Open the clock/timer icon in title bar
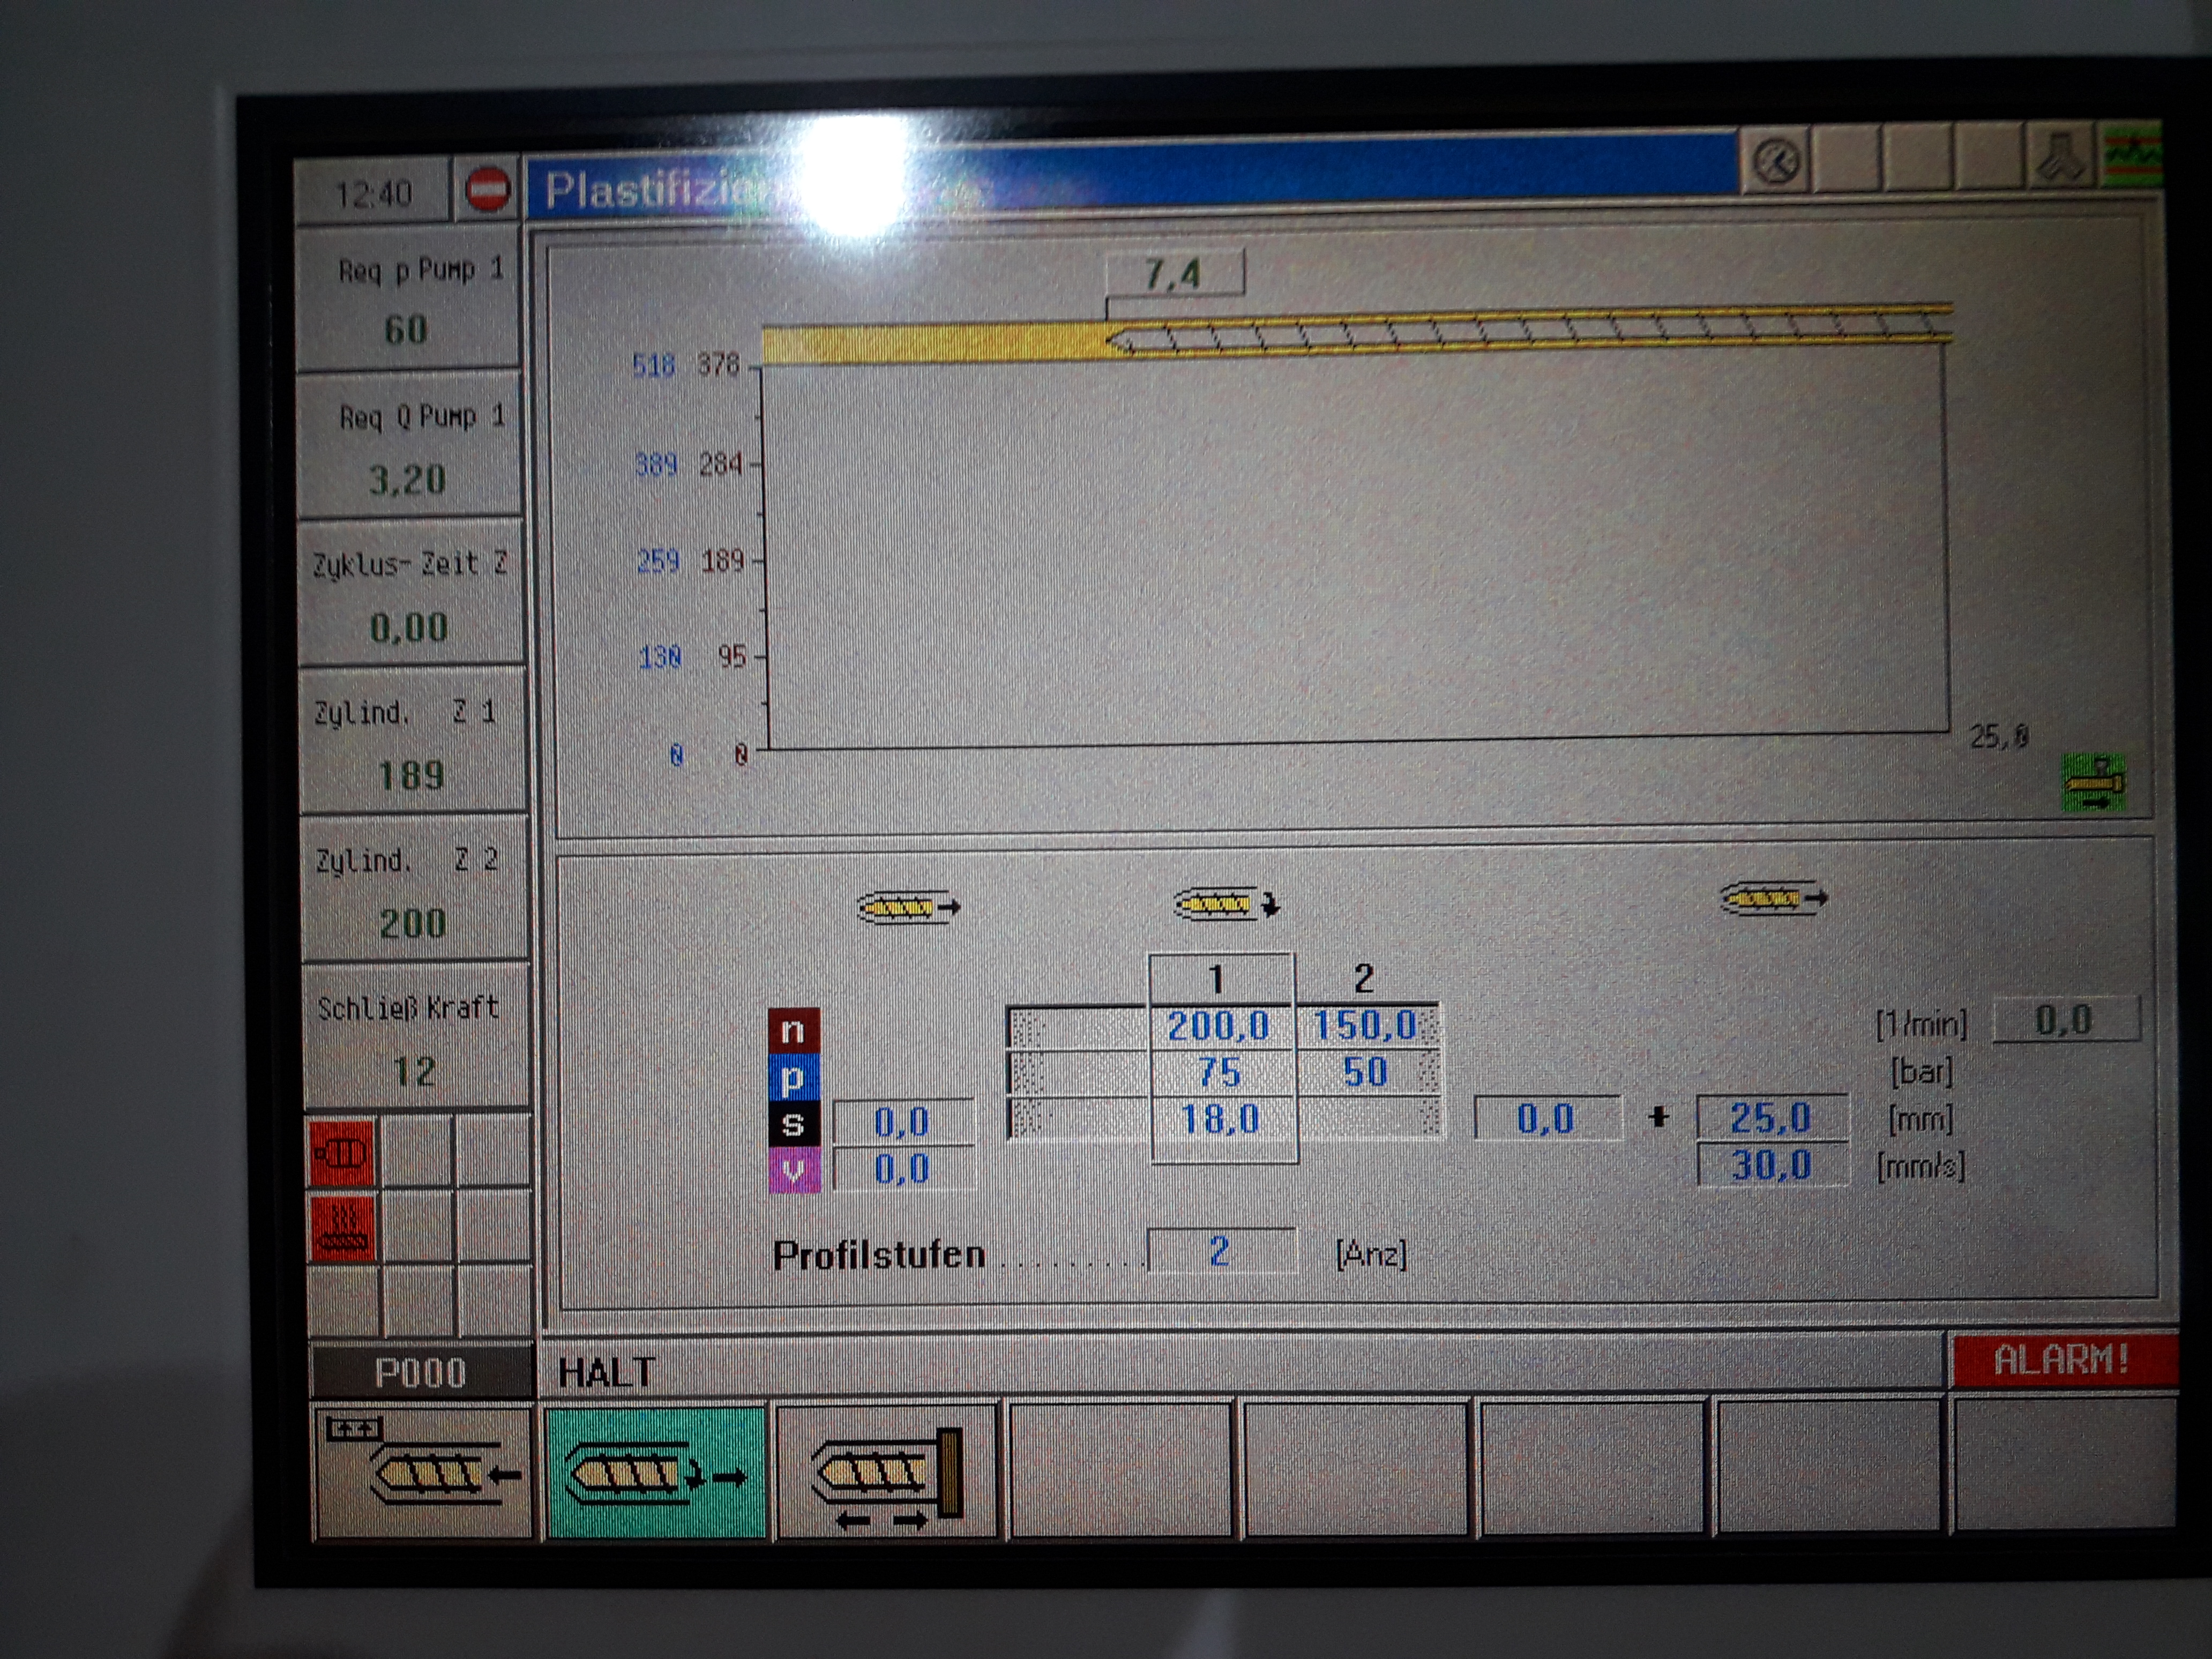This screenshot has width=2212, height=1659. [x=1776, y=161]
